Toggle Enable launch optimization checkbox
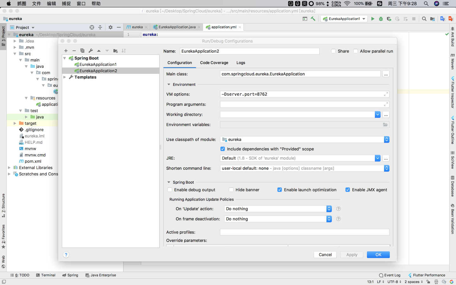The height and width of the screenshot is (285, 456). point(280,190)
